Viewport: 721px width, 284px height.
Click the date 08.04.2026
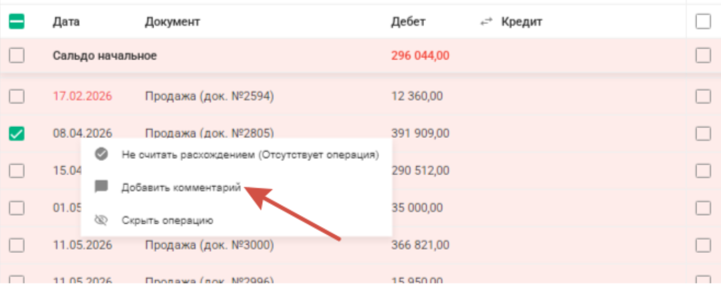83,134
